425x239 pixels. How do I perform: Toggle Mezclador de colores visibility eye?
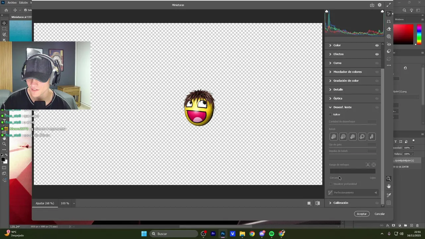point(377,72)
